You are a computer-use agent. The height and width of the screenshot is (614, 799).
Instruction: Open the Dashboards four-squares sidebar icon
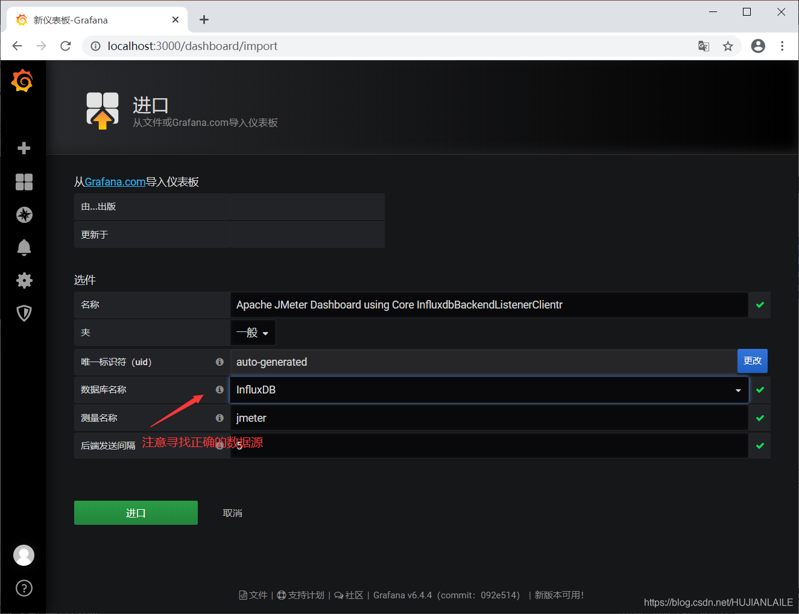tap(24, 182)
